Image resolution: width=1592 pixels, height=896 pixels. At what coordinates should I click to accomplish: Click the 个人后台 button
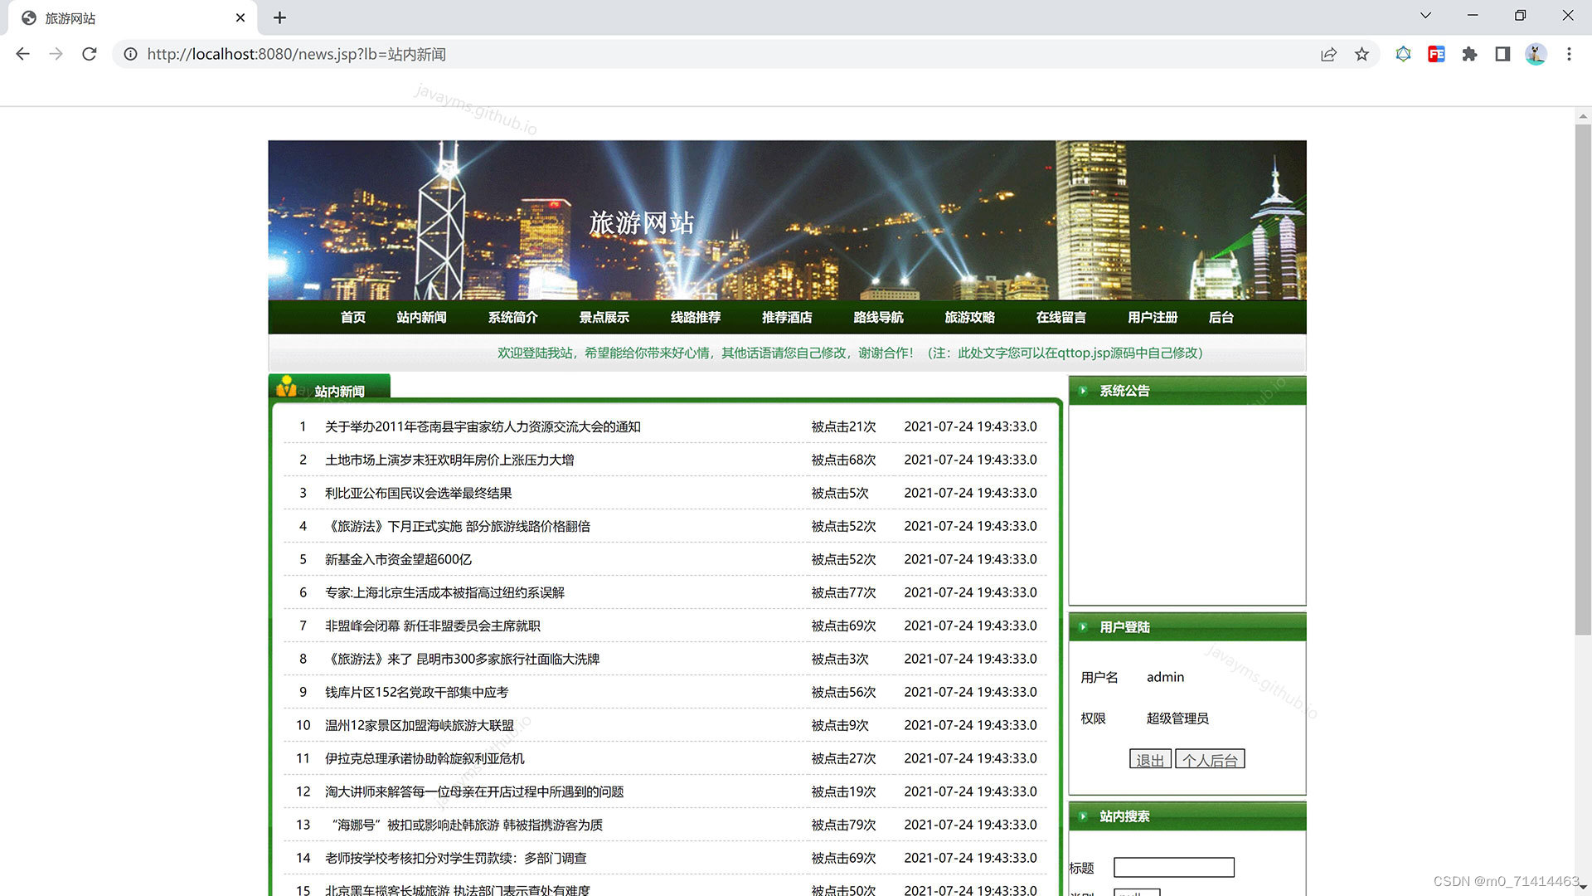(x=1210, y=759)
